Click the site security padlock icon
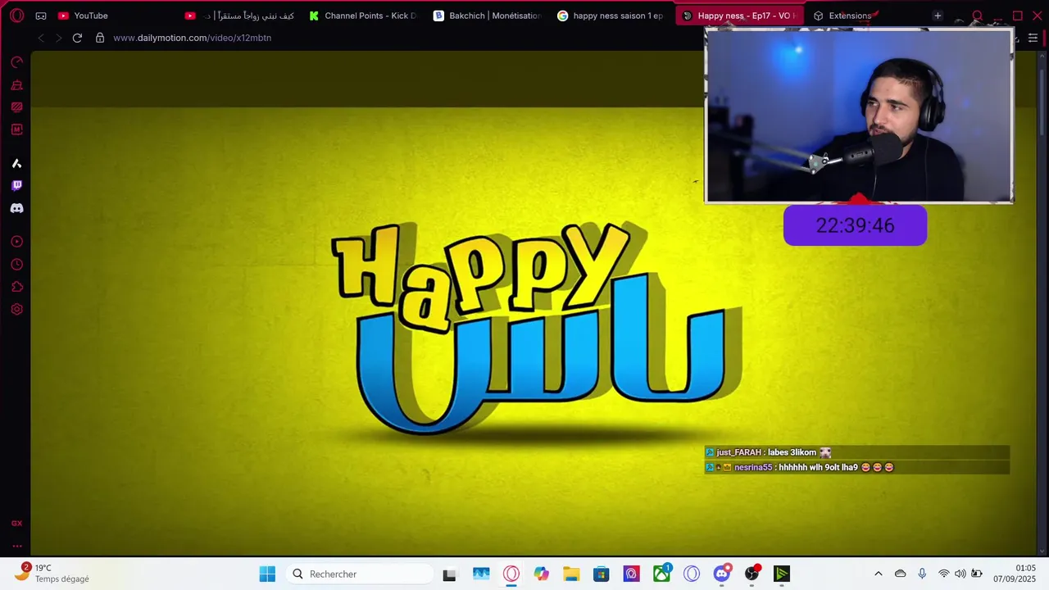This screenshot has height=590, width=1049. pos(100,38)
